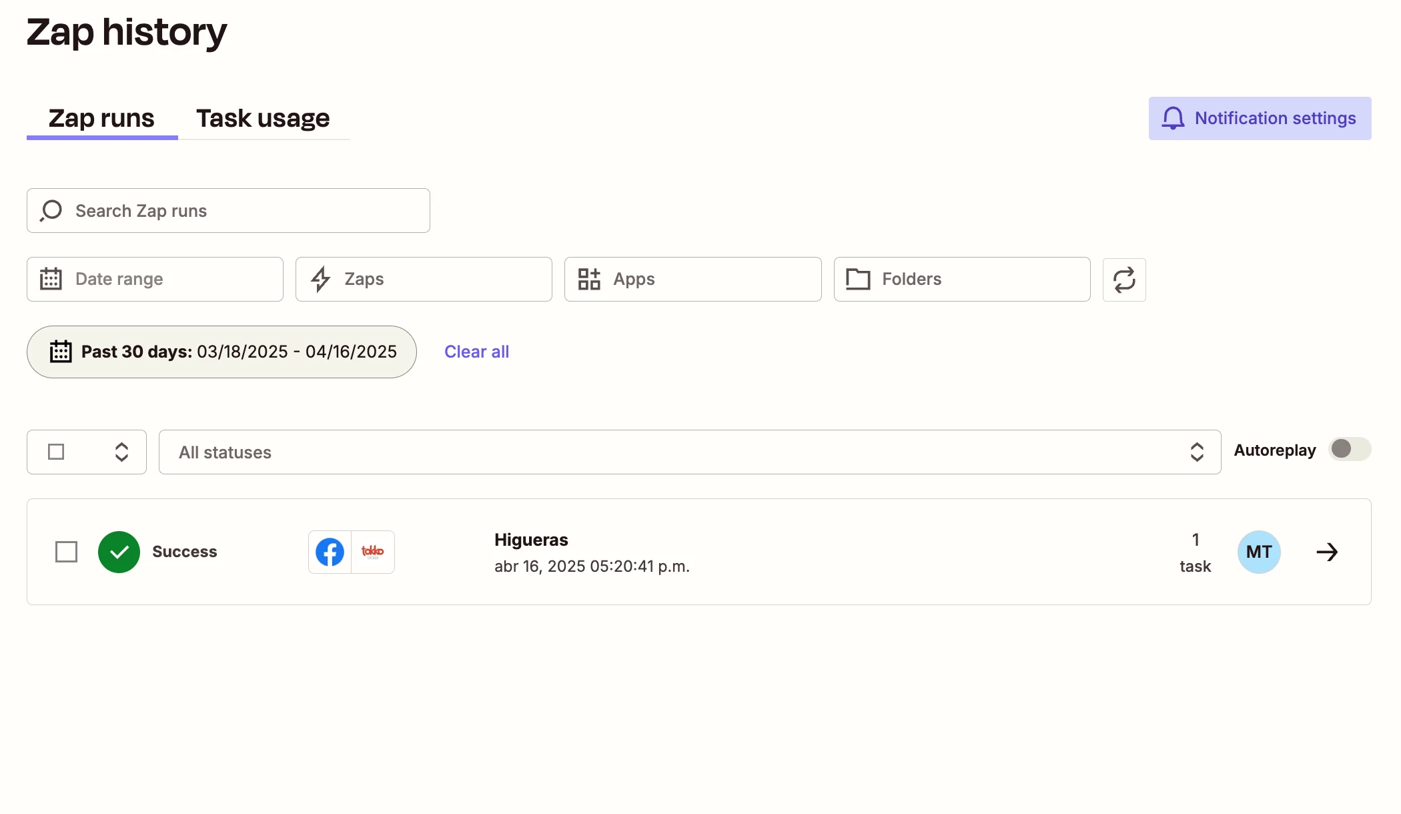Select the Zap runs tab

pyautogui.click(x=101, y=118)
